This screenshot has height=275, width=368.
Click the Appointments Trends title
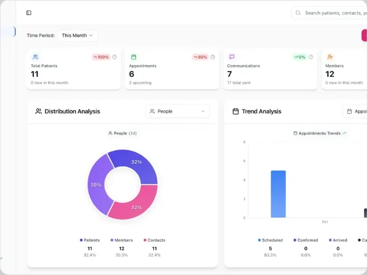tap(319, 133)
